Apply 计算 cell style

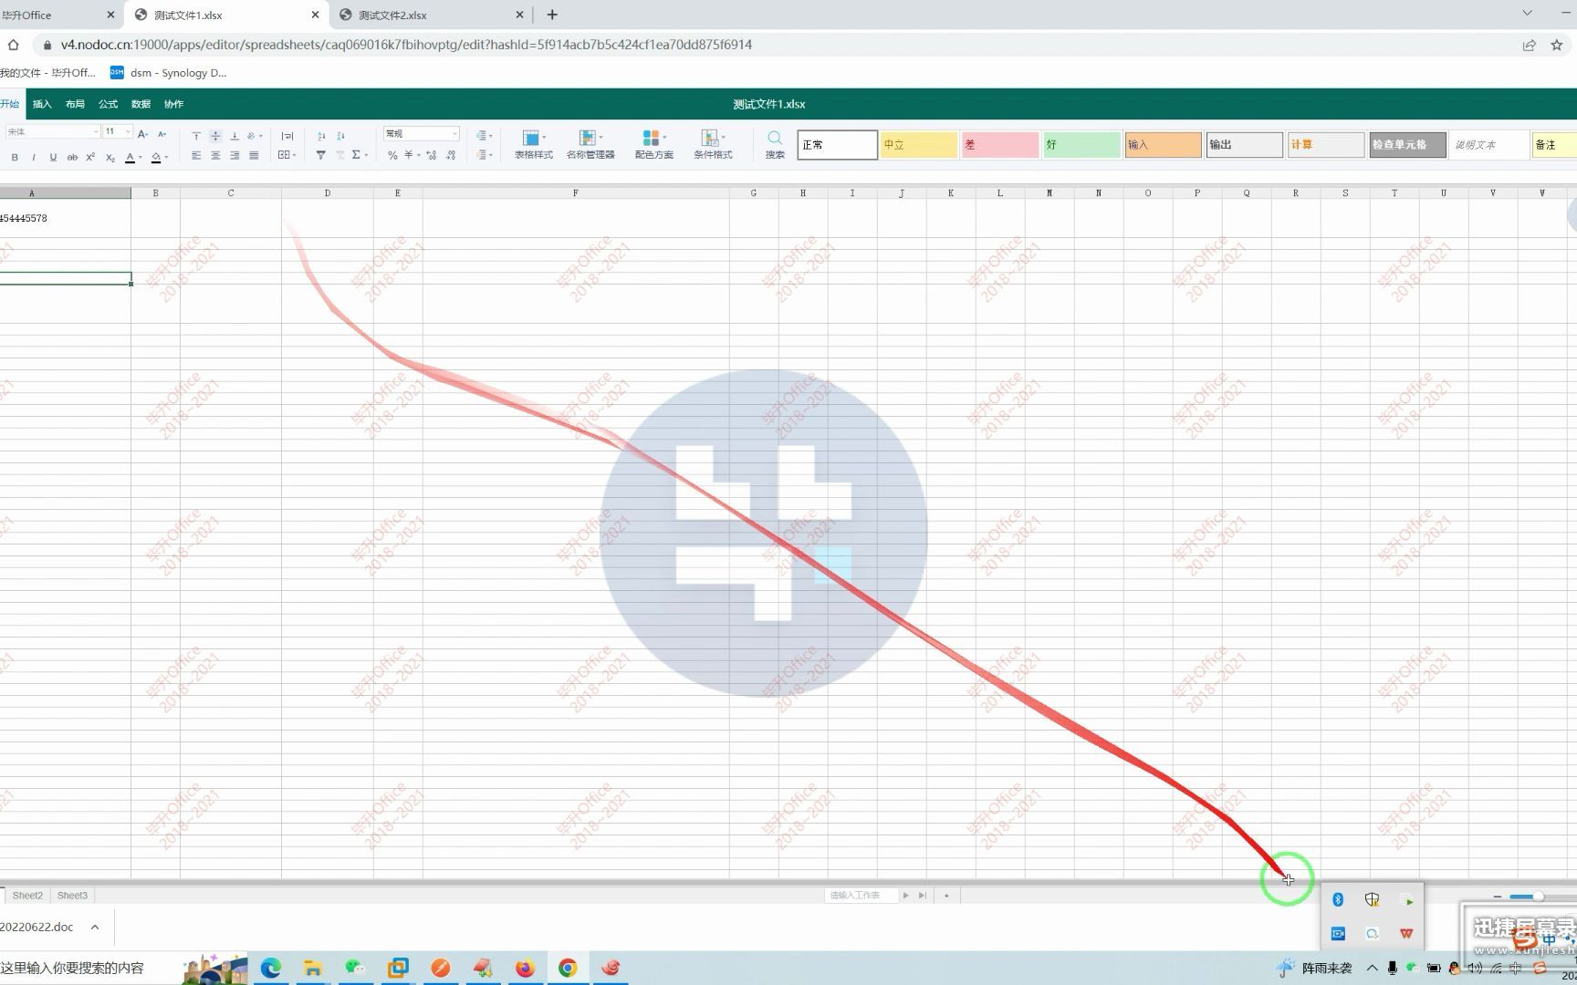click(x=1326, y=145)
